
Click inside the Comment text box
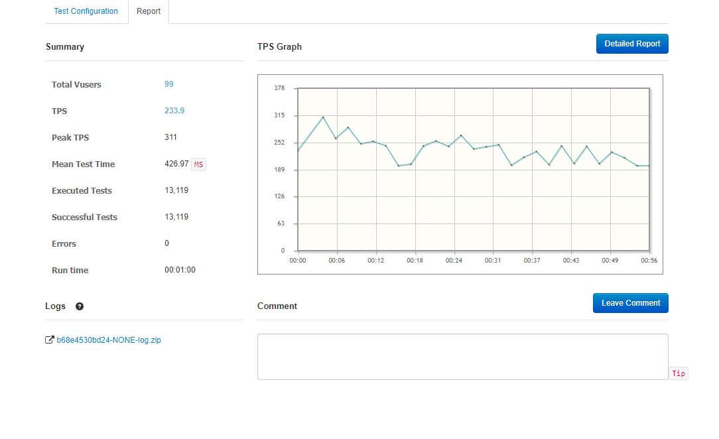point(463,357)
